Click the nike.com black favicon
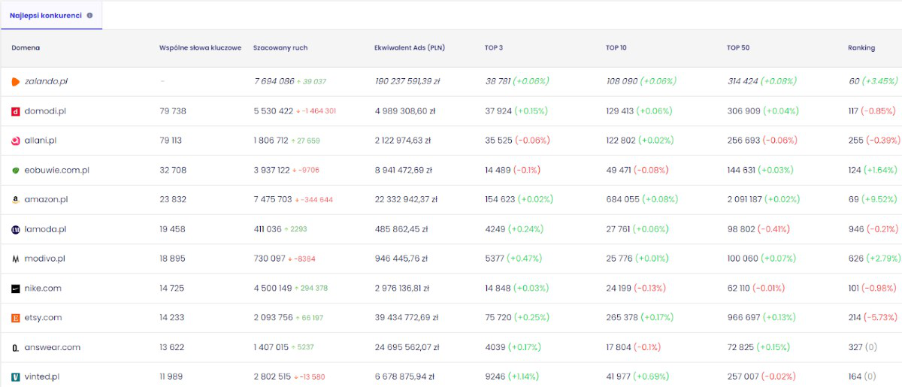Viewport: 902px width, 387px height. (16, 289)
